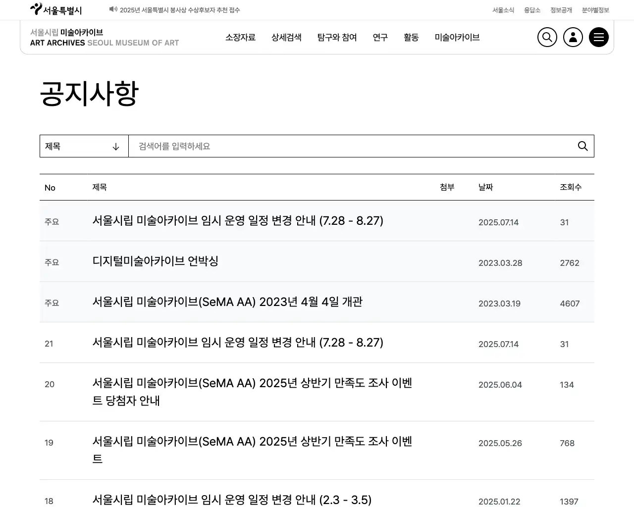Click the date 2025.05.26
The image size is (634, 507).
500,443
